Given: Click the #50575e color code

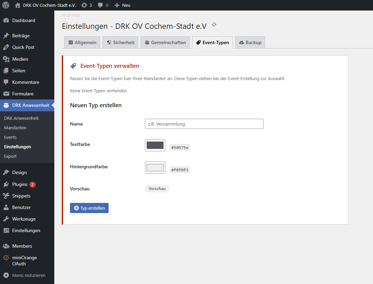Looking at the screenshot, I should pos(180,148).
